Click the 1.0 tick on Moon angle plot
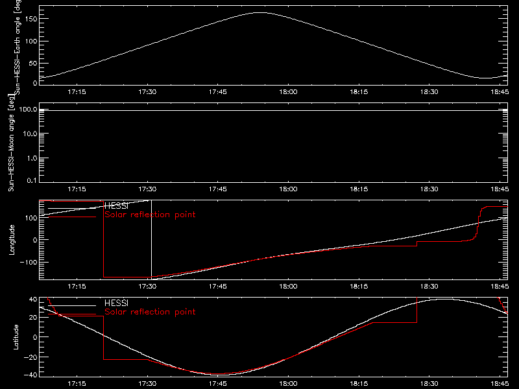Screen dimensions: 519x389 [32, 158]
